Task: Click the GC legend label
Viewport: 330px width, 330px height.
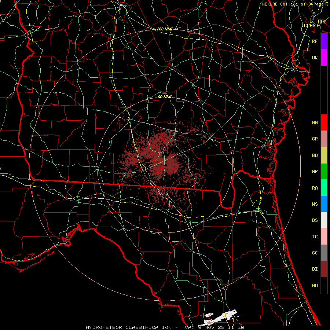Action: (315, 253)
